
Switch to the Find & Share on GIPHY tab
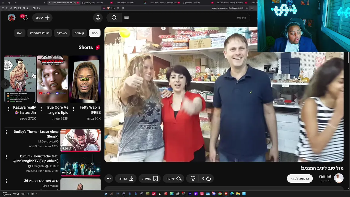pos(125,3)
